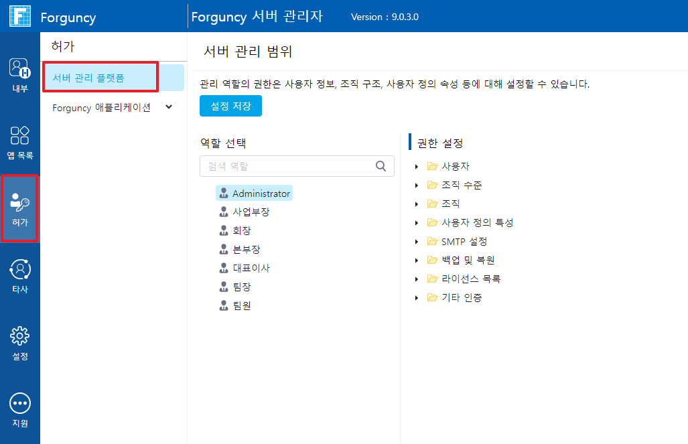Select the Administrator role
The image size is (688, 444).
point(261,194)
